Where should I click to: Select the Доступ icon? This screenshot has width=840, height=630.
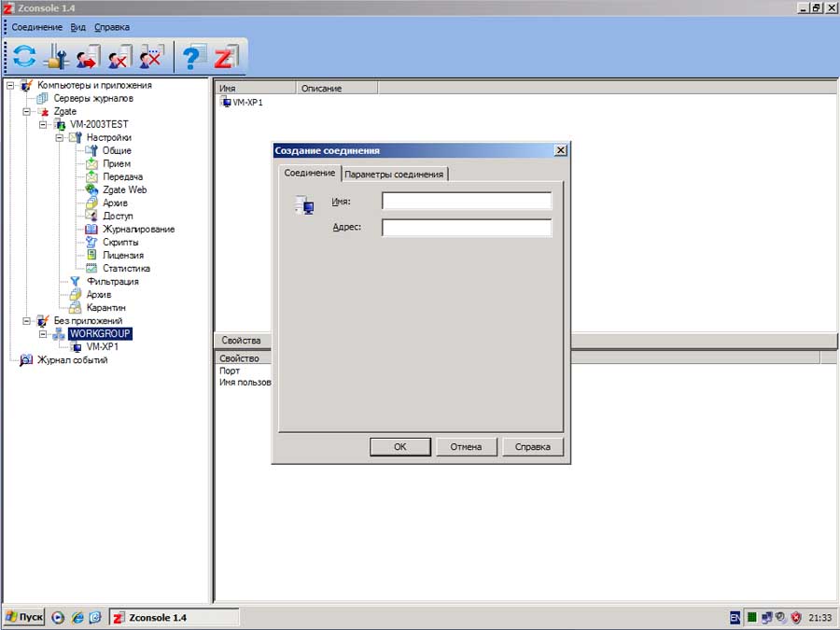pyautogui.click(x=91, y=216)
